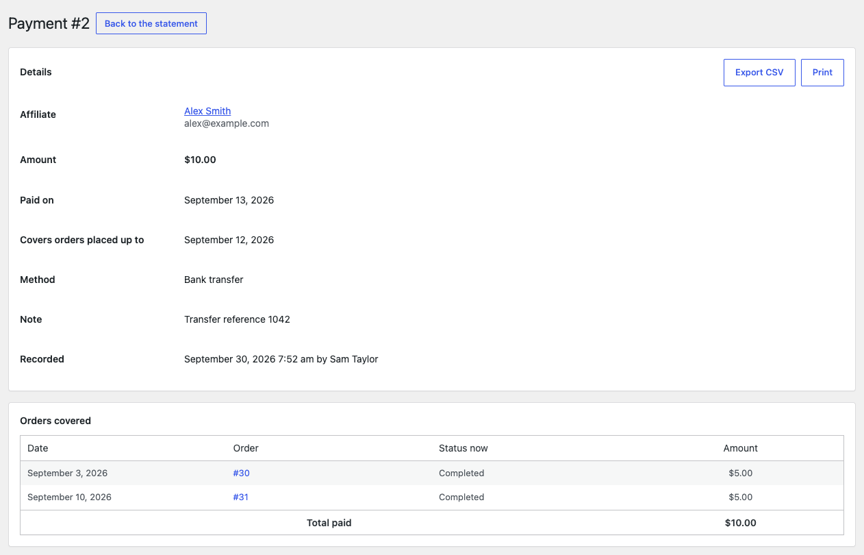Click the recorded timestamp by Sam Taylor

(281, 359)
